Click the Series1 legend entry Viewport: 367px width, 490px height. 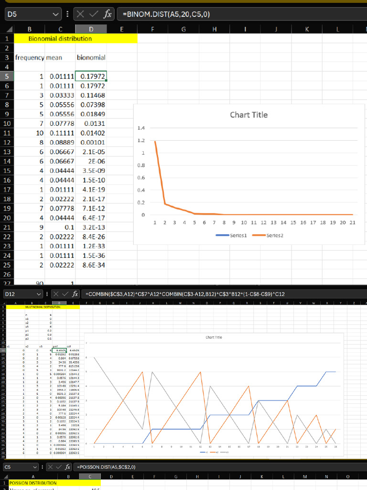pyautogui.click(x=231, y=235)
